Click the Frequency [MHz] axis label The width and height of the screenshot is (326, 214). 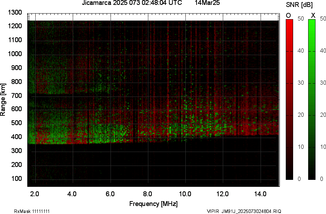click(153, 204)
